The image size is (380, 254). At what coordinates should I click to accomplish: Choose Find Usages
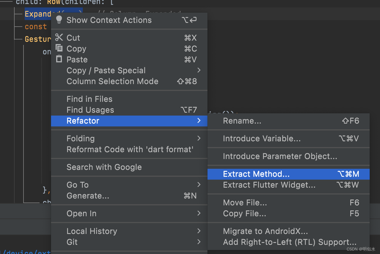click(129, 110)
